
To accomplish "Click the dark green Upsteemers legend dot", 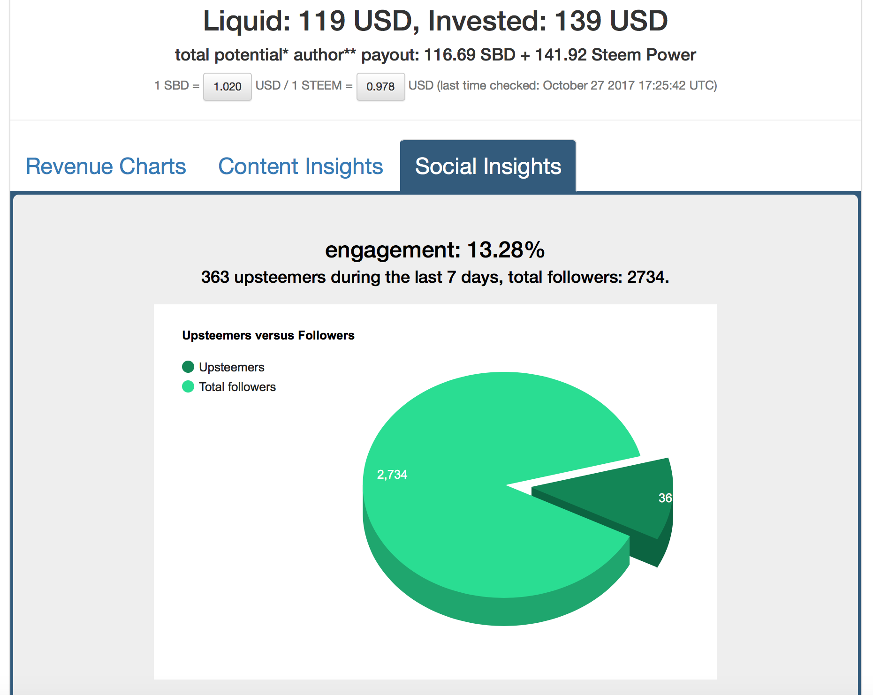I will (x=188, y=367).
